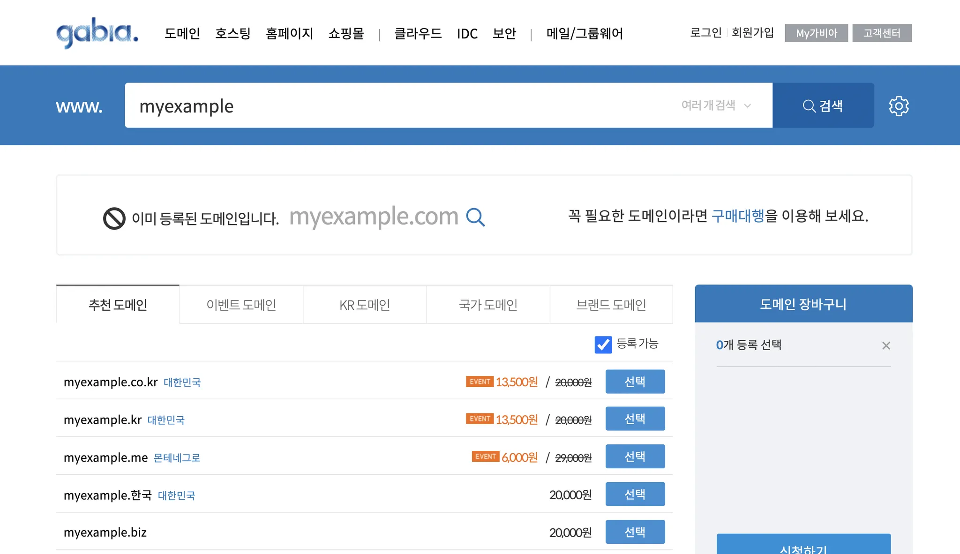Click the My가비아 button

tap(816, 33)
